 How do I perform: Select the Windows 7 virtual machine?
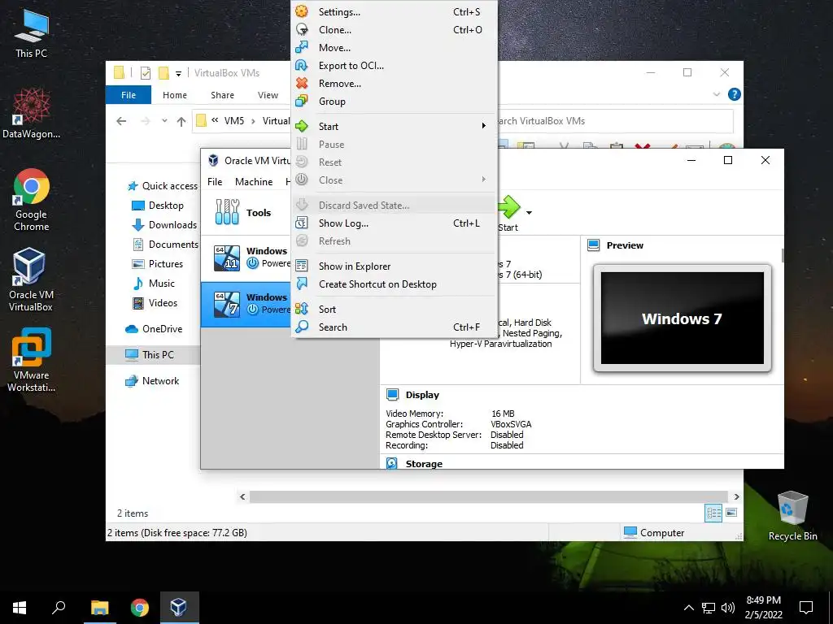tap(247, 304)
